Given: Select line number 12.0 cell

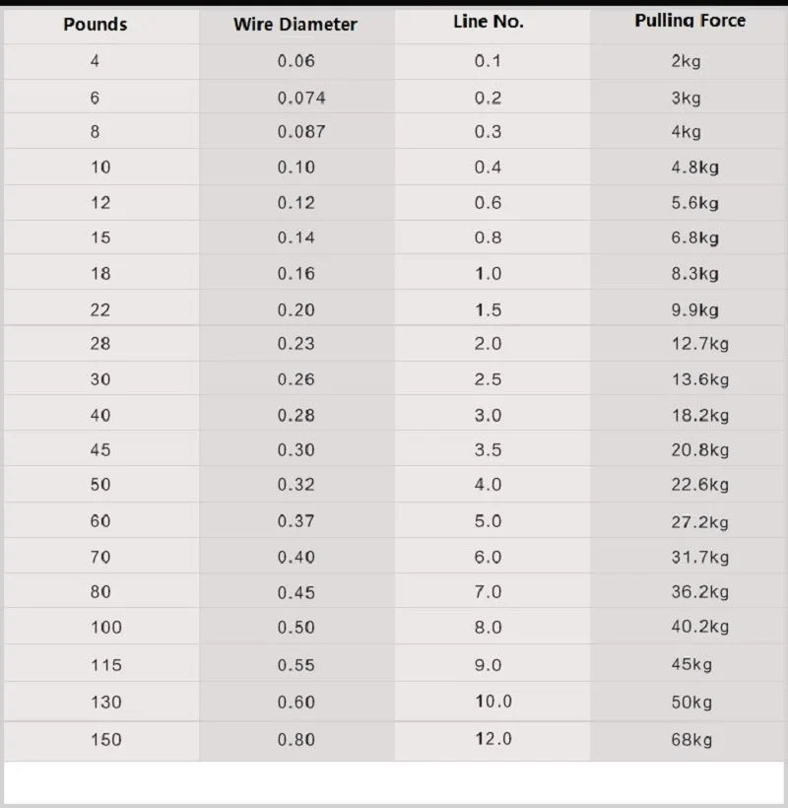Looking at the screenshot, I should point(492,739).
